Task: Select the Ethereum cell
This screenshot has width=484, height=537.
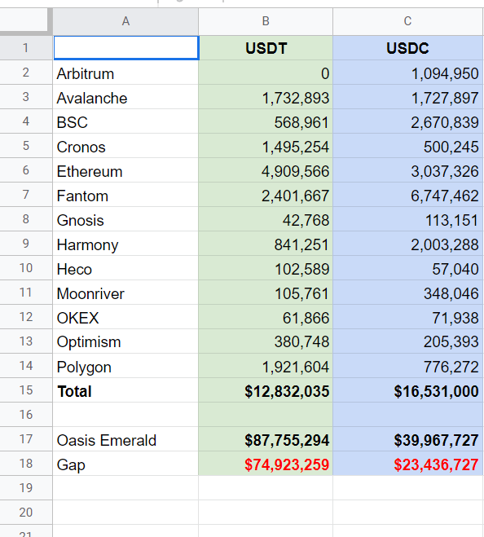Action: click(x=125, y=170)
